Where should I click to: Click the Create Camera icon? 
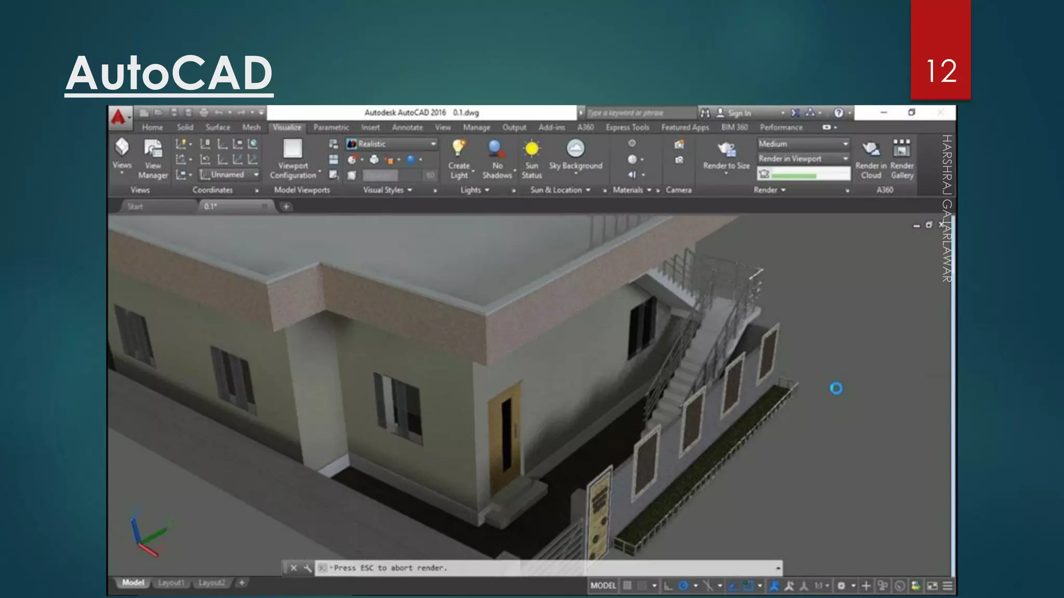[x=679, y=144]
